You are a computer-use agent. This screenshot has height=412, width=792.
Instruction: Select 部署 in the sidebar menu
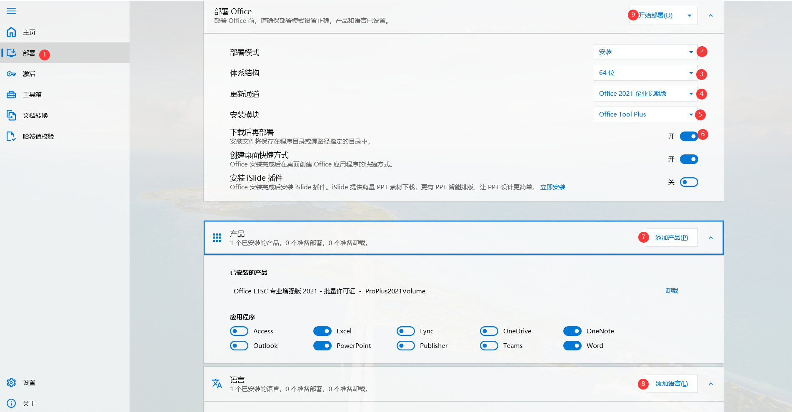(x=29, y=53)
